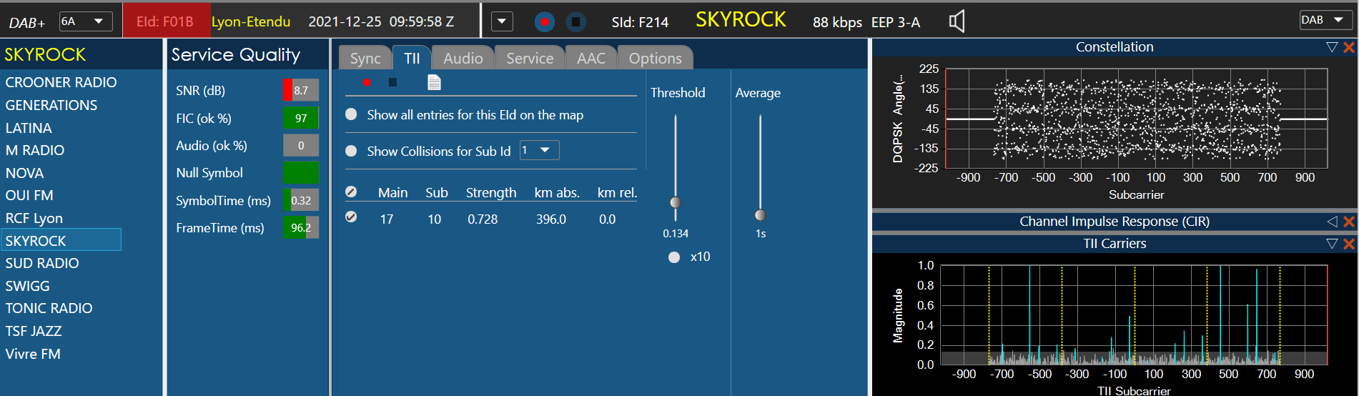This screenshot has height=396, width=1359.
Task: Toggle the check mark for Main 17 row
Action: tap(351, 217)
